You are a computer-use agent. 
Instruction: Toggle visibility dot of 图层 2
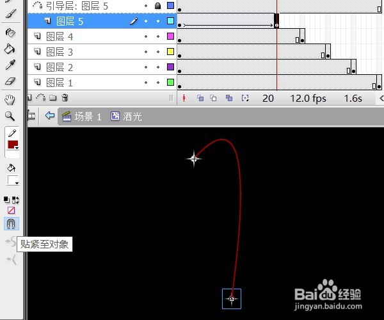pos(146,67)
